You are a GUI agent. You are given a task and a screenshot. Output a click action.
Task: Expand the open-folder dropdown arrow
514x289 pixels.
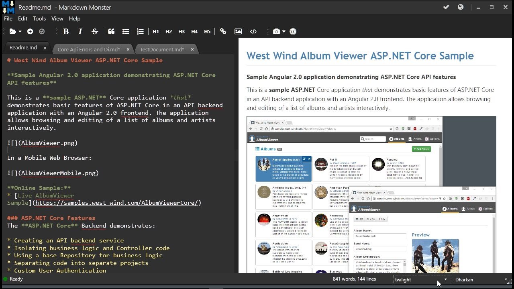(x=20, y=31)
